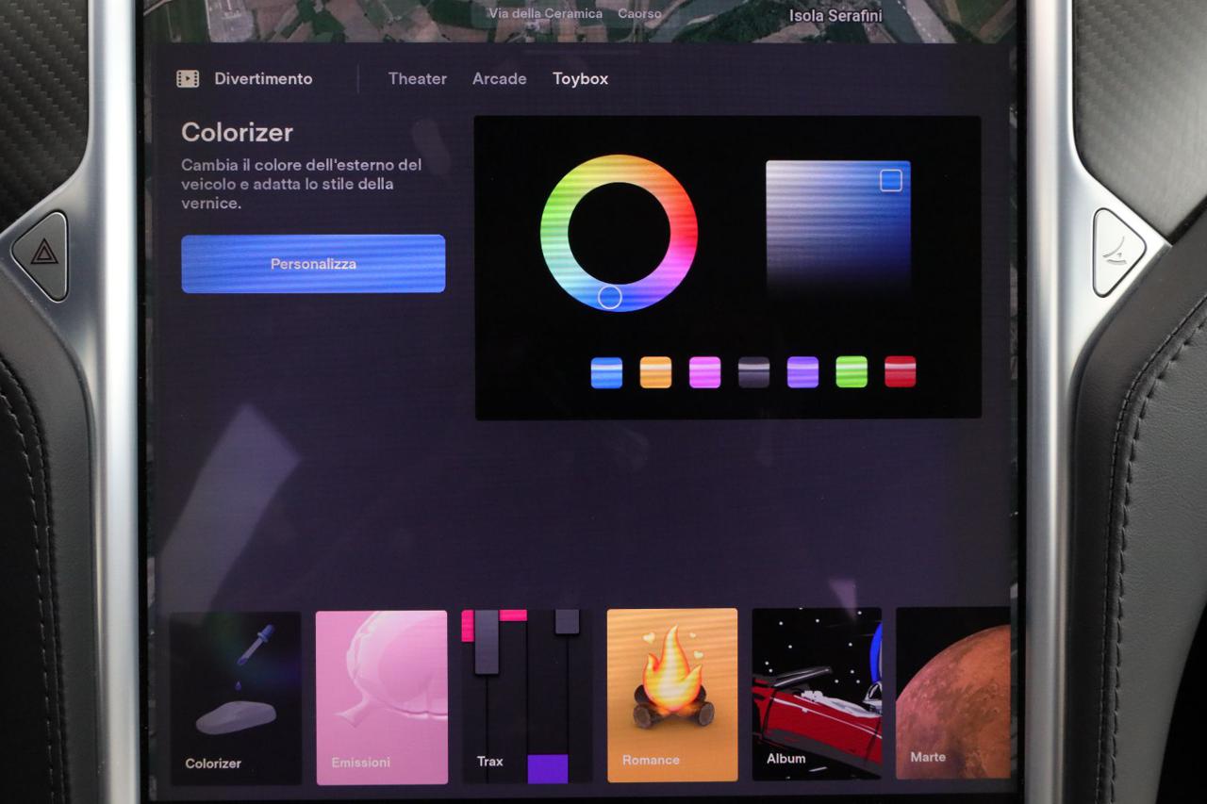Select the hue ring handle circle
Screen dimensions: 1207x804
pyautogui.click(x=610, y=298)
